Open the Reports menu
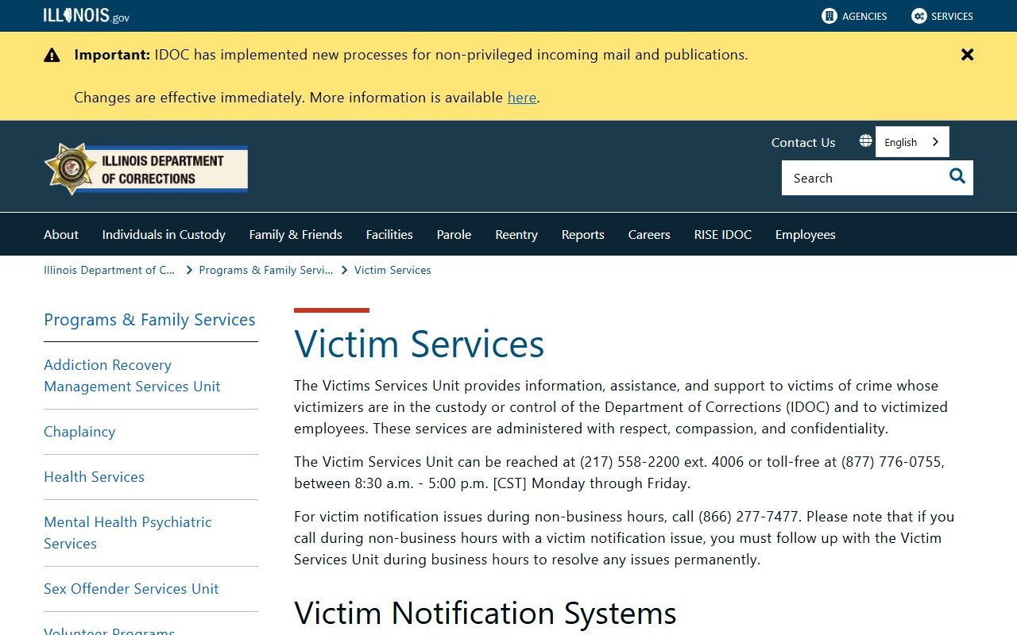This screenshot has width=1017, height=635. point(583,234)
